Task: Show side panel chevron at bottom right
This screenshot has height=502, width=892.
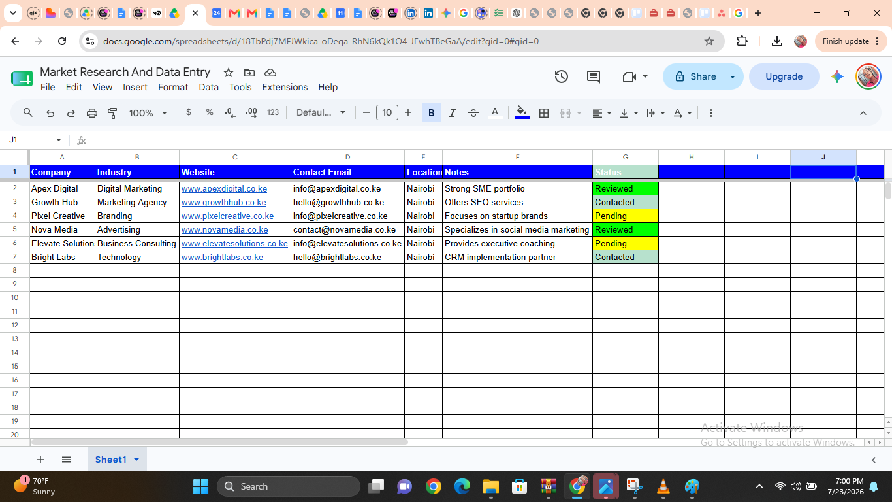Action: pos(874,460)
